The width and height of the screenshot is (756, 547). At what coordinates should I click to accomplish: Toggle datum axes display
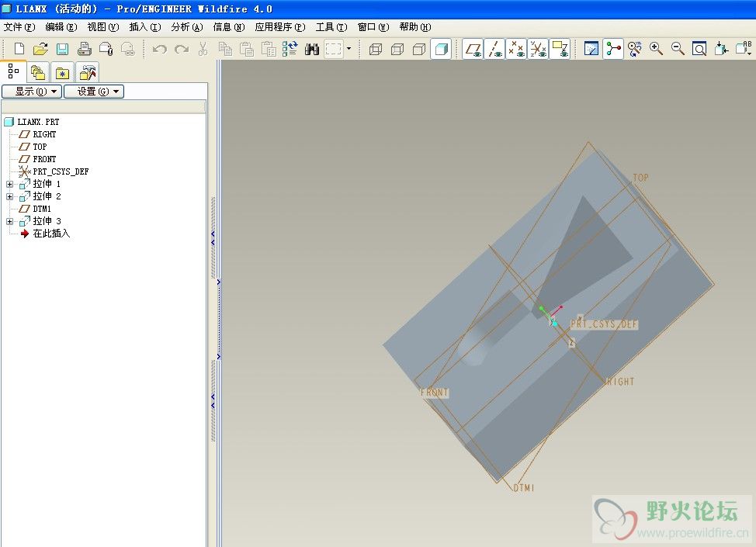pyautogui.click(x=494, y=49)
